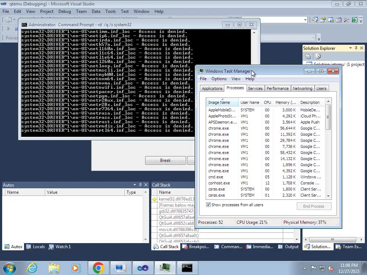Sort processes by Memory column
Image resolution: width=367 pixels, height=275 pixels.
(286, 102)
